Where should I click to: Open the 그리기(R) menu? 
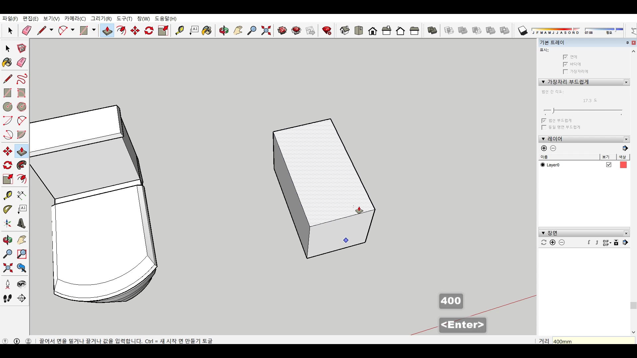[101, 19]
